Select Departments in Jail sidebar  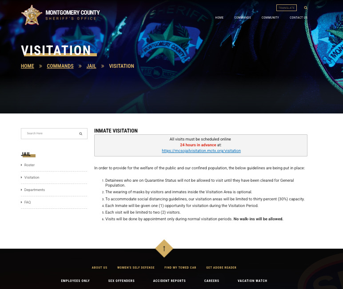(x=34, y=190)
